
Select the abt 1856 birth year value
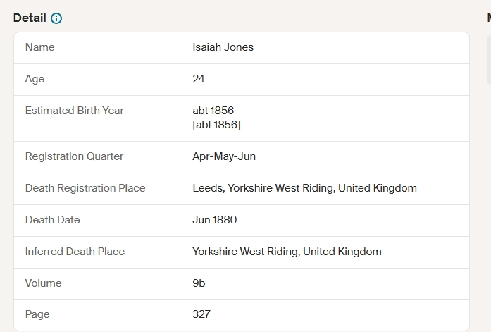click(x=213, y=111)
